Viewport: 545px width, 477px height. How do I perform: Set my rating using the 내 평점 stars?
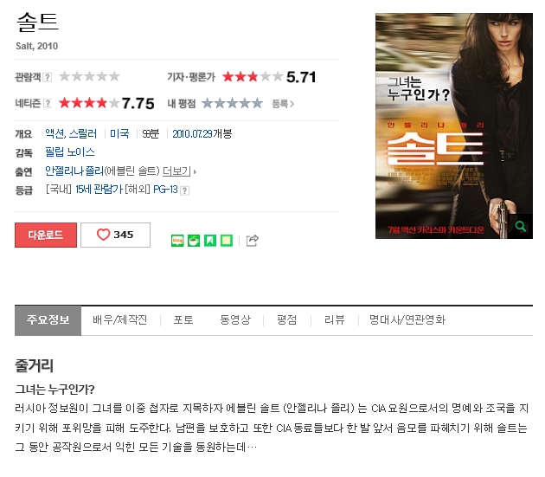(x=232, y=103)
